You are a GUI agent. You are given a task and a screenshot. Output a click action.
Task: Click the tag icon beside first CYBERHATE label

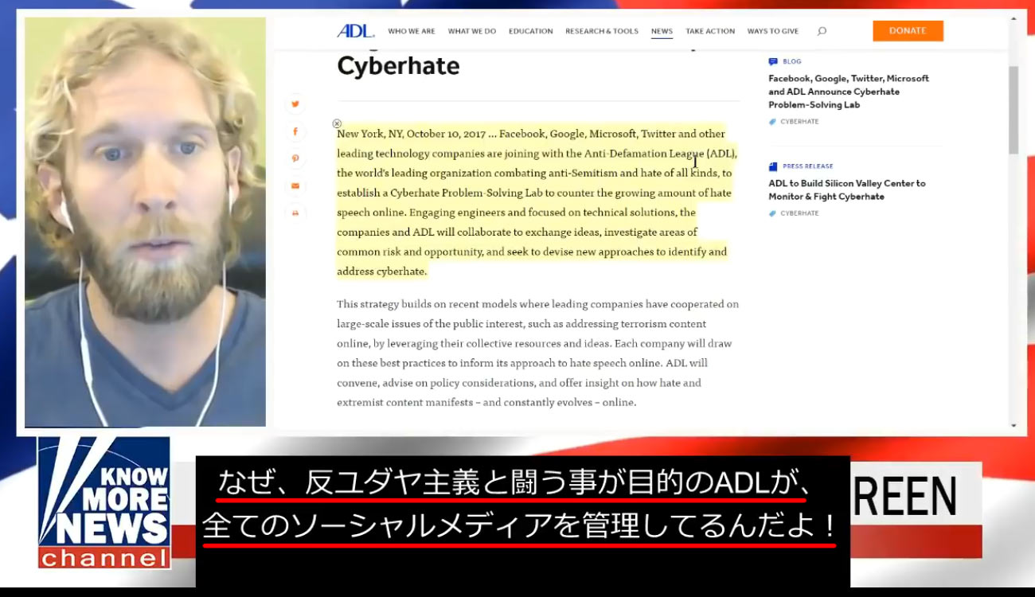click(772, 122)
